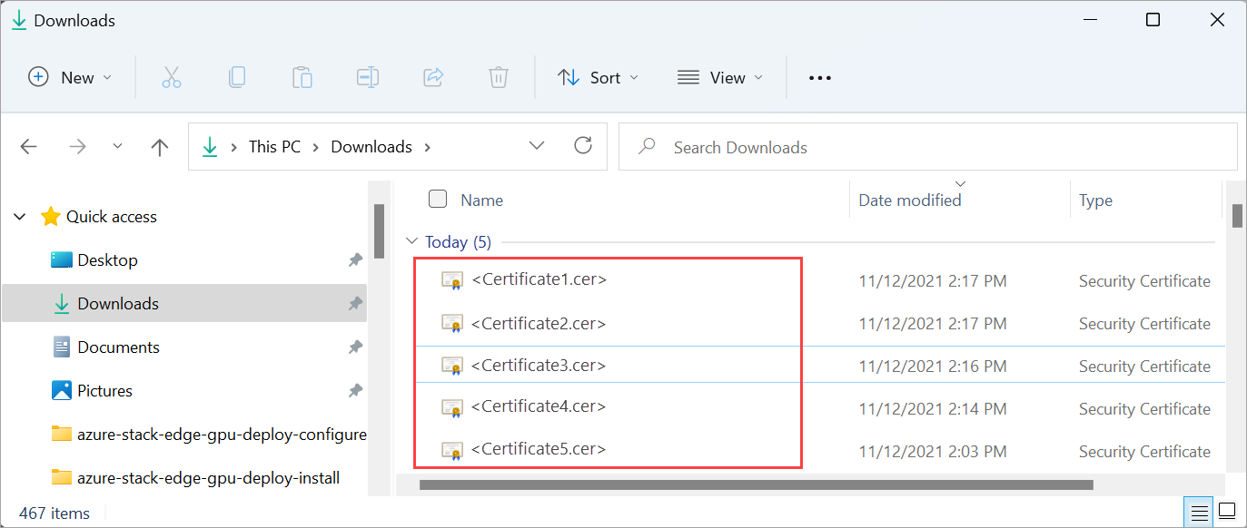The image size is (1247, 528).
Task: Open the Sort dropdown menu
Action: click(x=598, y=78)
